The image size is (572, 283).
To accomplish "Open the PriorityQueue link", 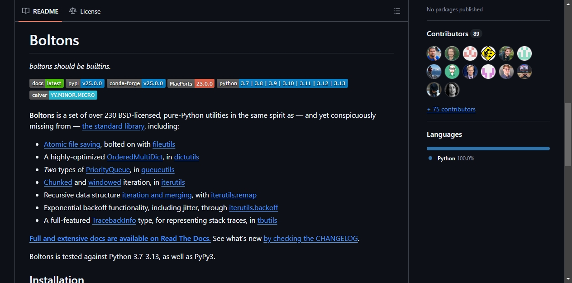I will coord(108,170).
